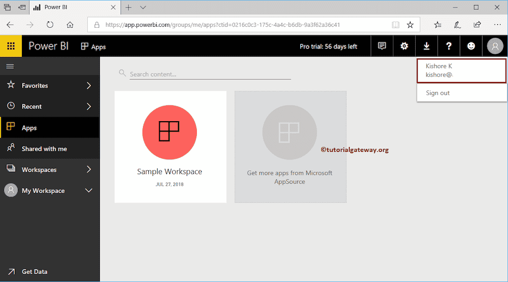Screen dimensions: 508x282
Task: Select Favorites in navigation pane
Action: [x=50, y=85]
